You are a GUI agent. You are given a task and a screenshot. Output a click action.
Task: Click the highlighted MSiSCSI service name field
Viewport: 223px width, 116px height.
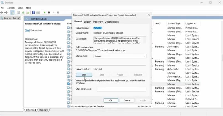[x=98, y=28]
